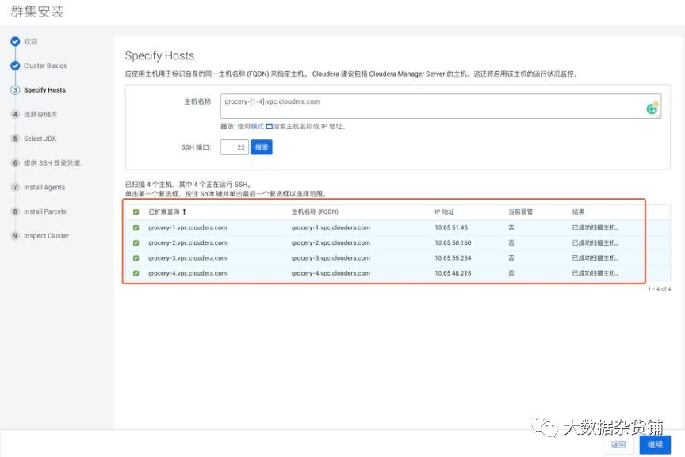This screenshot has height=457, width=685.
Task: Click IP address 10.65.51.45
Action: [451, 227]
